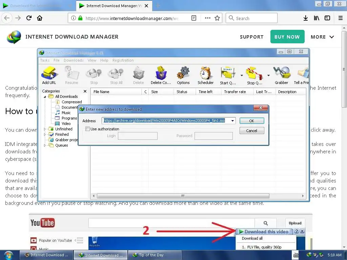This screenshot has width=347, height=260.
Task: Expand the Queues category node
Action: [x=45, y=145]
